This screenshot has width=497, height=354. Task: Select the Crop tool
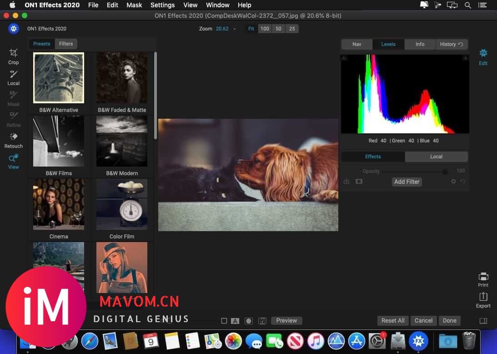pyautogui.click(x=13, y=56)
